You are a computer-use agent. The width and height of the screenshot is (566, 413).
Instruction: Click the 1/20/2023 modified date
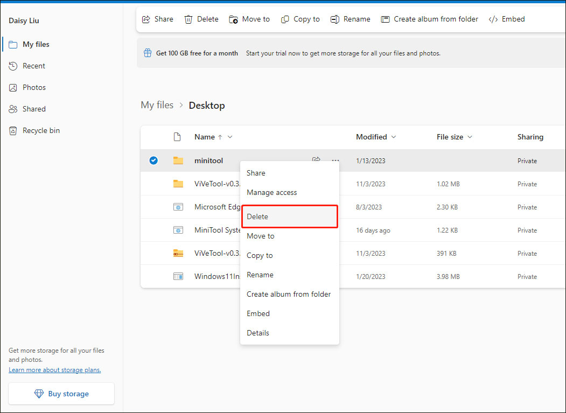[x=371, y=277]
